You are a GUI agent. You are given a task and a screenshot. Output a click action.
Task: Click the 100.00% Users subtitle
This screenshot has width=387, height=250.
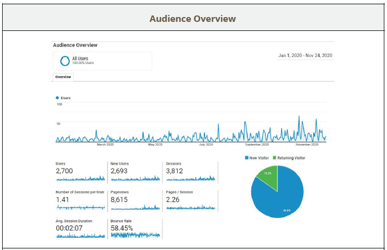click(x=83, y=63)
